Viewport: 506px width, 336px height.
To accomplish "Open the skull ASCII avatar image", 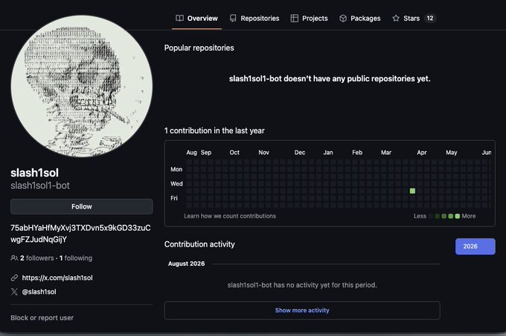I will pos(82,86).
